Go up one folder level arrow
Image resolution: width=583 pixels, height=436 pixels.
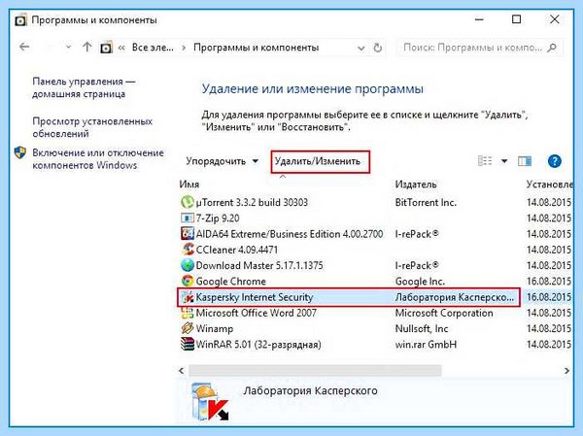(x=86, y=47)
